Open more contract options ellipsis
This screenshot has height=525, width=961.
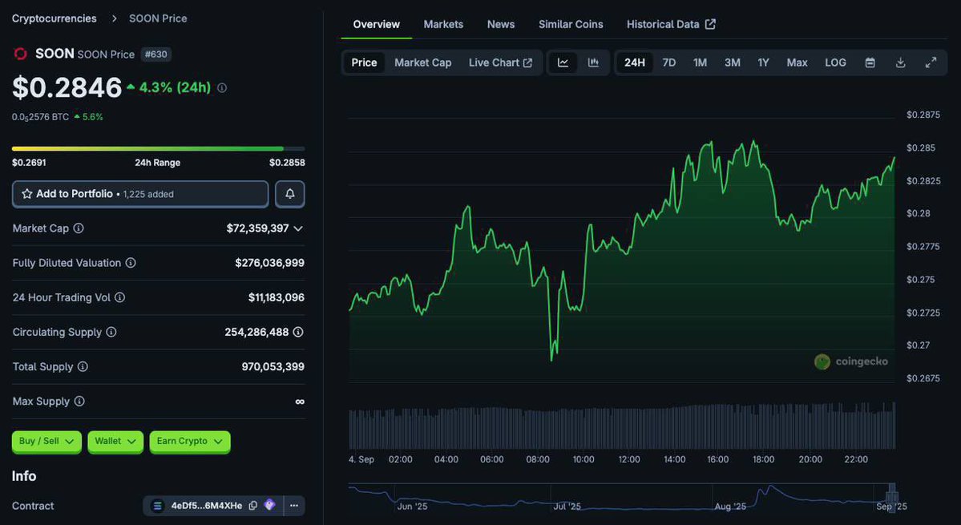[x=294, y=506]
